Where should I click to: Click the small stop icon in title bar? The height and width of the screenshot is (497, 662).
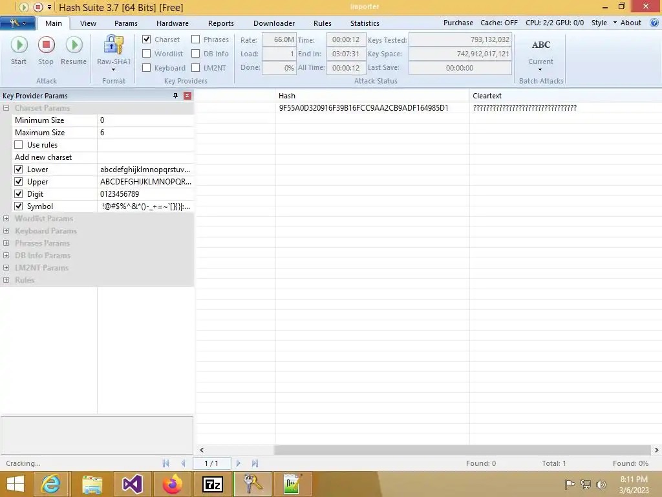point(38,7)
